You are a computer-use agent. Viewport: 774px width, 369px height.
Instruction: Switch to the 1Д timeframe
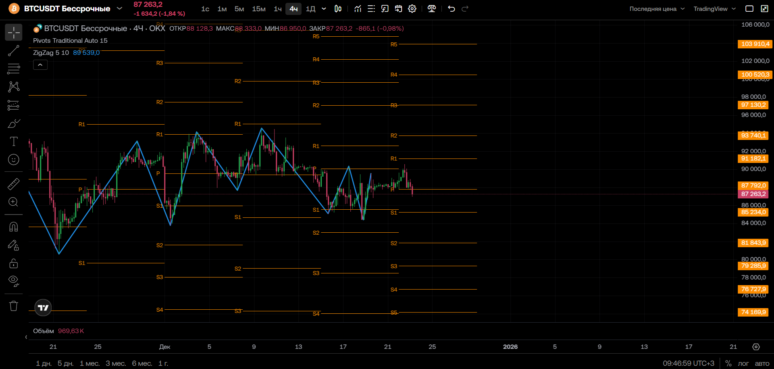point(310,9)
